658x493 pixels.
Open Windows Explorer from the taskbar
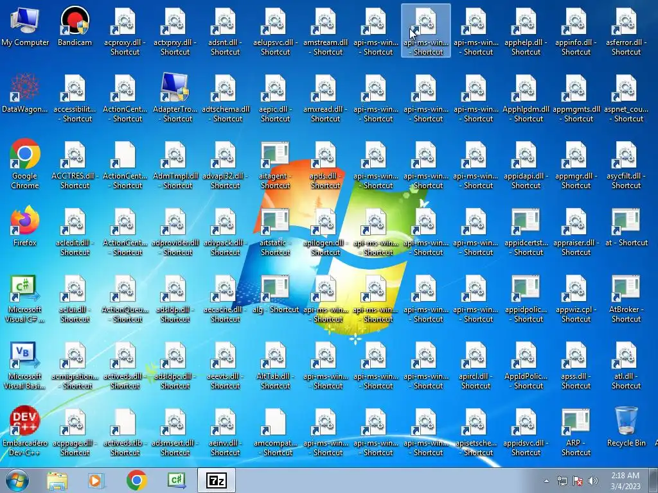coord(57,480)
